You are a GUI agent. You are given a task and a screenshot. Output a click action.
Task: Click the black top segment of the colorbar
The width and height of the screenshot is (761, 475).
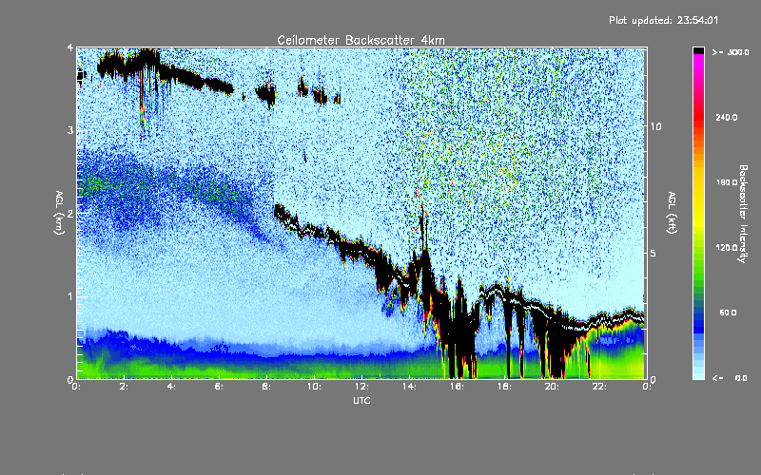698,50
